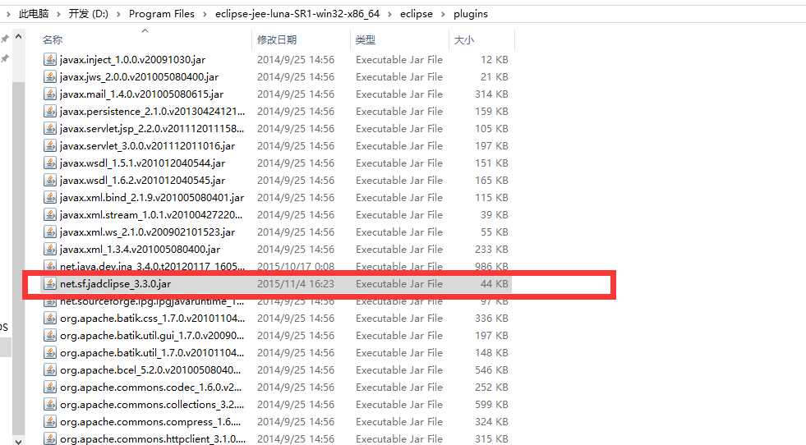Click Executable Jar File type of javax.inject row
Screen dimensions: 806x445
tap(399, 60)
